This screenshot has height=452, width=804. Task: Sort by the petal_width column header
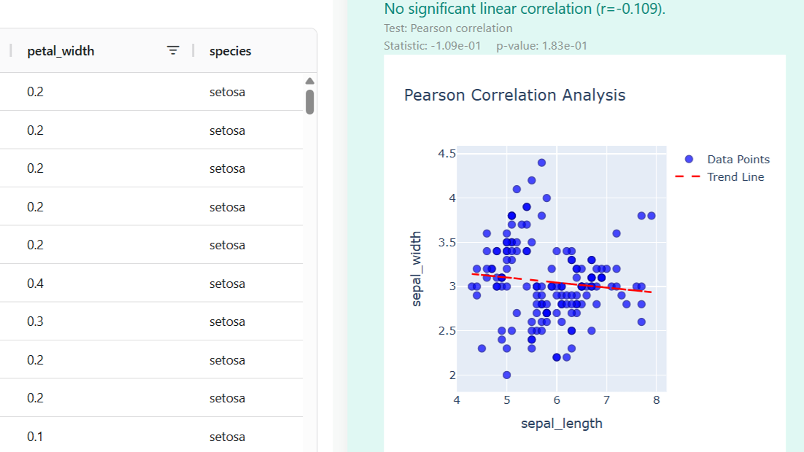click(x=61, y=51)
